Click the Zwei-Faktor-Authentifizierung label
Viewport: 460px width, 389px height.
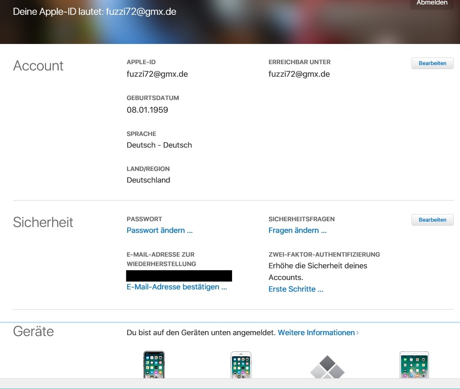[324, 255]
